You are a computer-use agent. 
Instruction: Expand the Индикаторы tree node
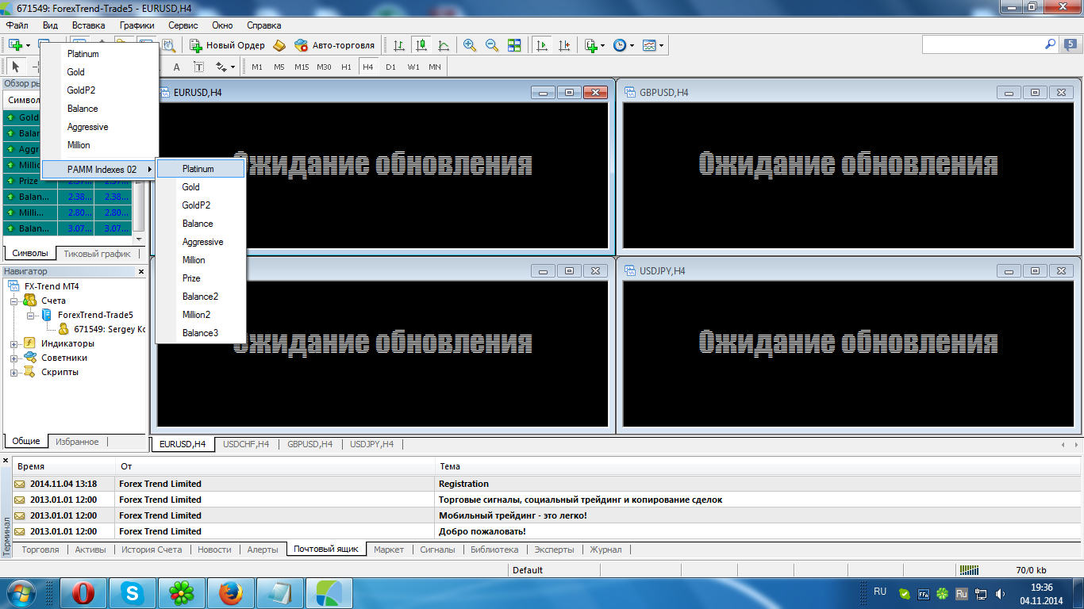tap(14, 343)
